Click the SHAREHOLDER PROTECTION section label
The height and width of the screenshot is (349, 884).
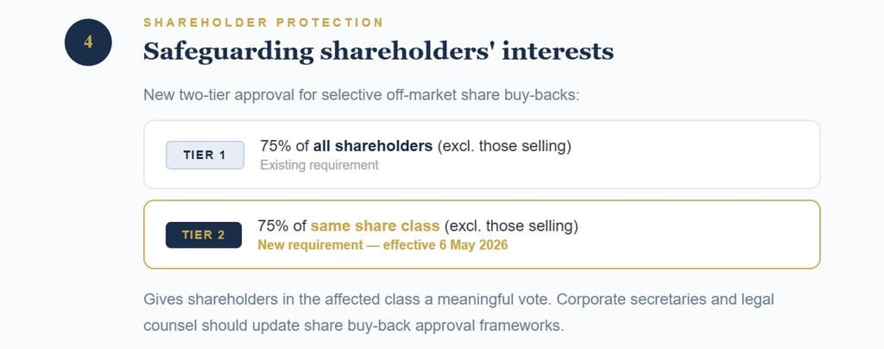coord(263,22)
